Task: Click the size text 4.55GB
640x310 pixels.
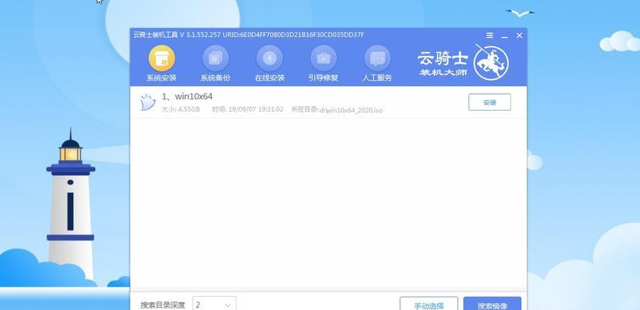Action: click(x=189, y=109)
